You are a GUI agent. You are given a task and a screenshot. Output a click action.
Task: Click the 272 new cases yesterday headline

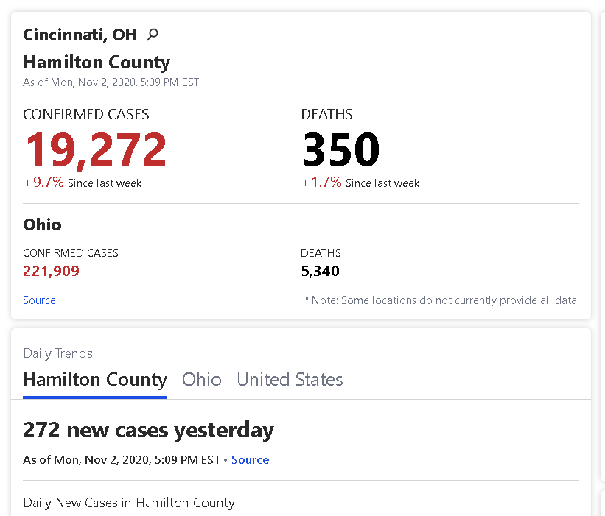[148, 431]
